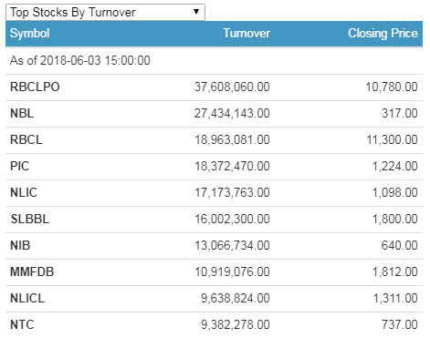The image size is (430, 338).
Task: Click the NTC stock symbol
Action: click(22, 325)
